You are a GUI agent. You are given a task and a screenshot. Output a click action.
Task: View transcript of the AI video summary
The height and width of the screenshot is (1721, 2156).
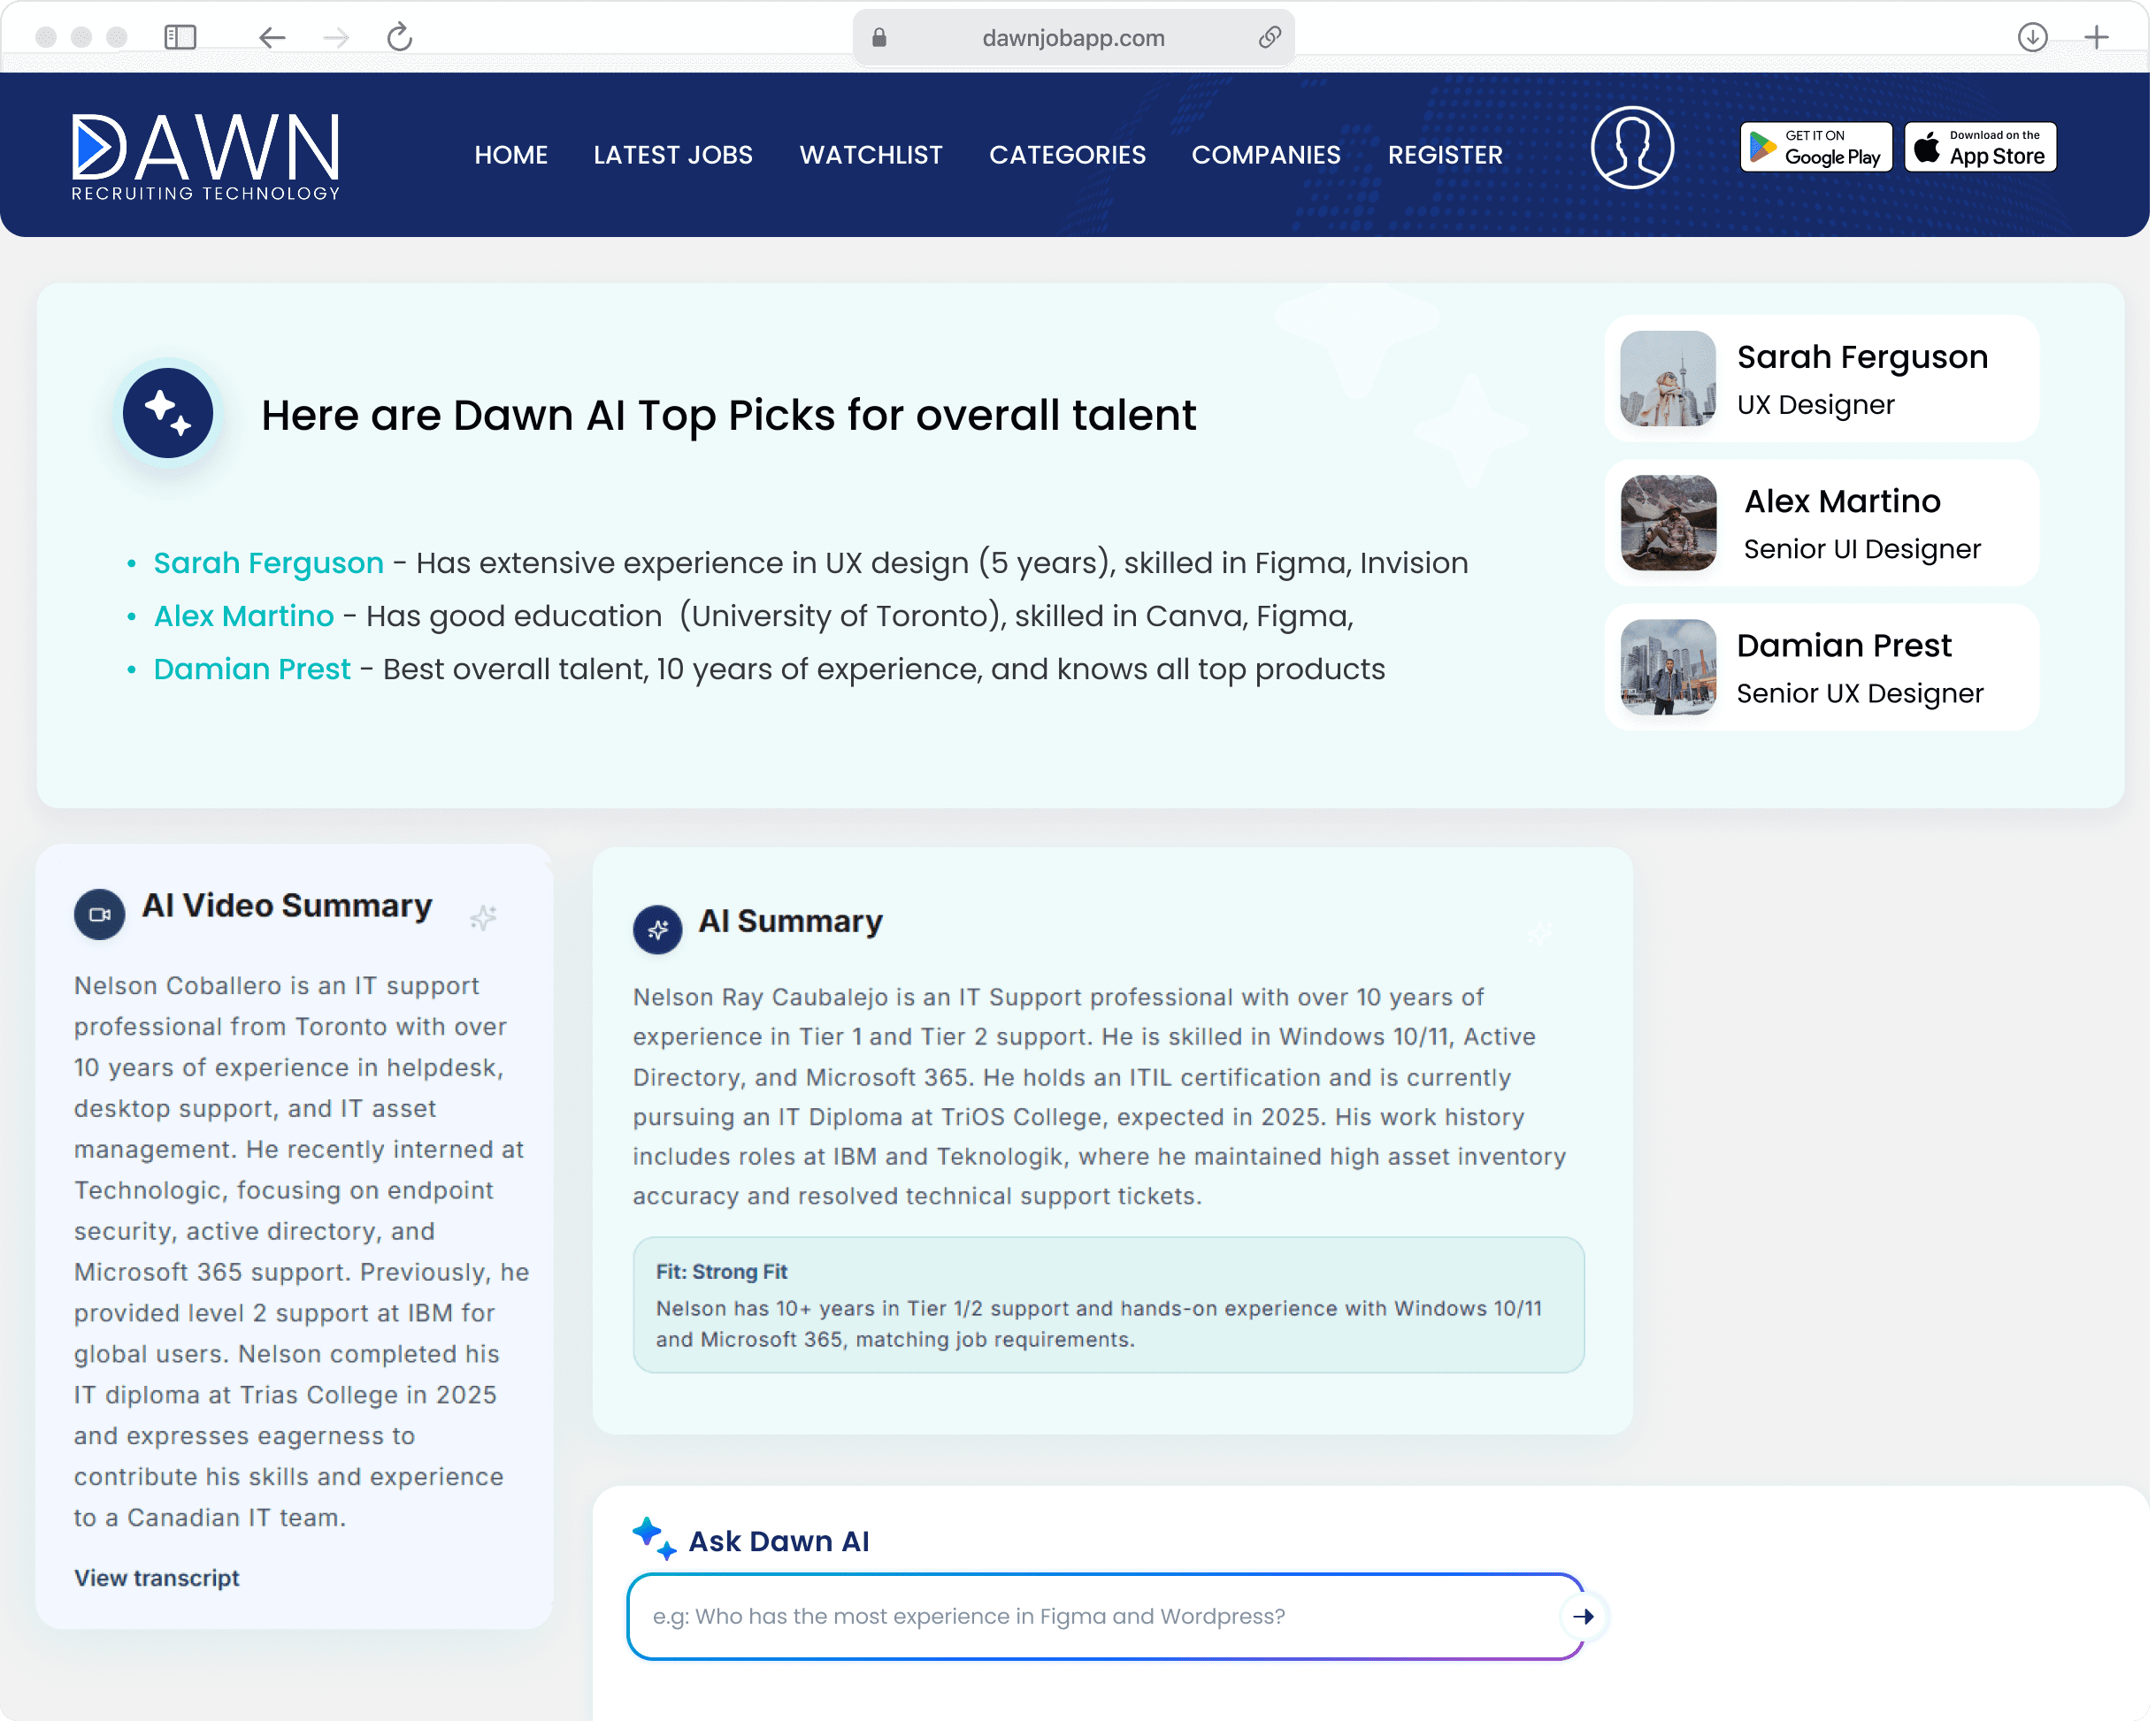click(155, 1577)
